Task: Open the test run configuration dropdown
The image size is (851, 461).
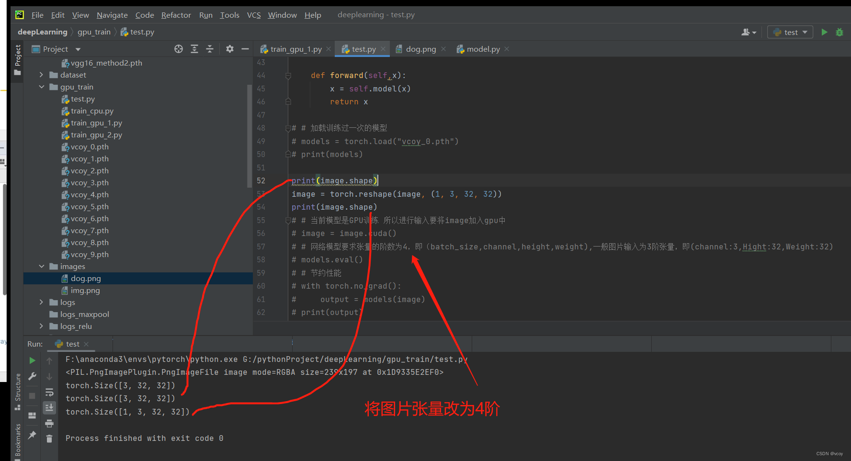Action: point(790,32)
